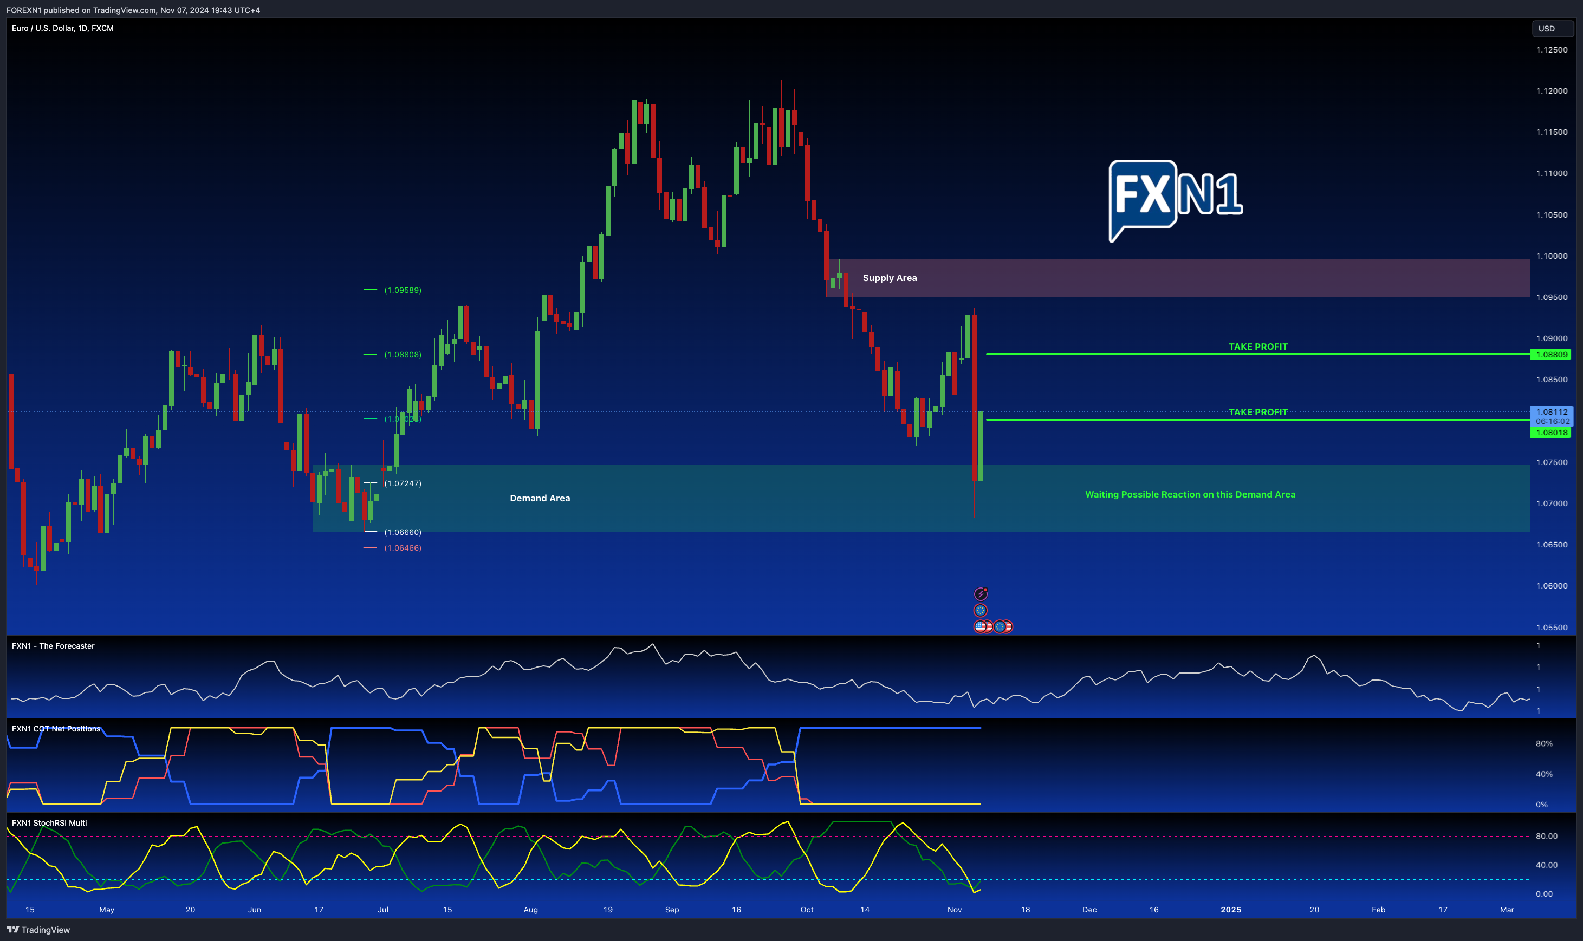Click the Mar label on the time axis
1583x941 pixels.
pos(1507,909)
